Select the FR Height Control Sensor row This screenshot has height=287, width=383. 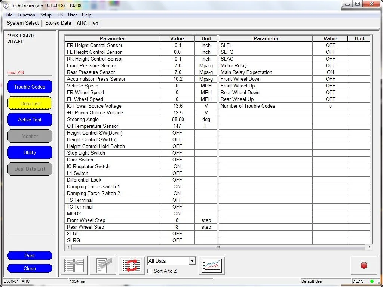[141, 45]
